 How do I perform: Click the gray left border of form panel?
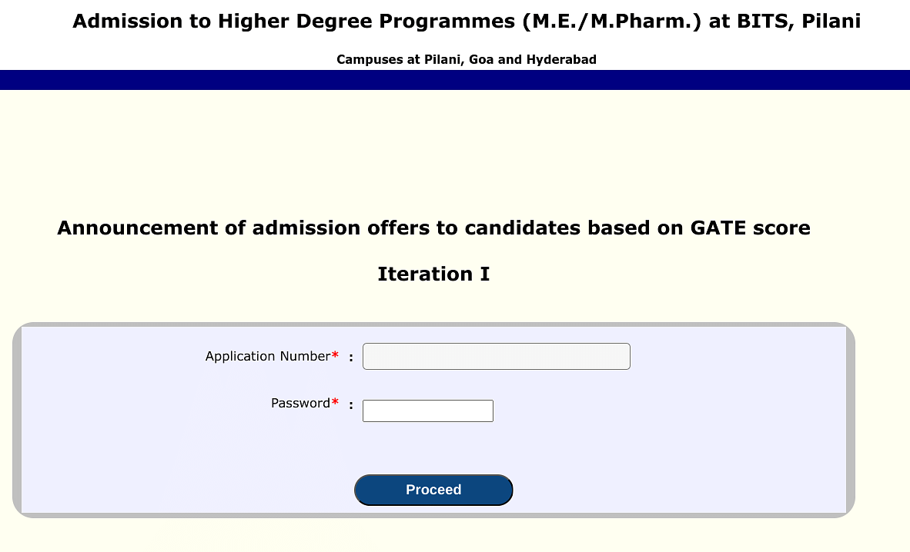(x=17, y=420)
